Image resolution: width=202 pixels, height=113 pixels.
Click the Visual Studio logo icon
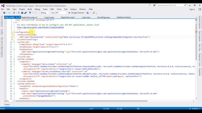[x=3, y=6]
